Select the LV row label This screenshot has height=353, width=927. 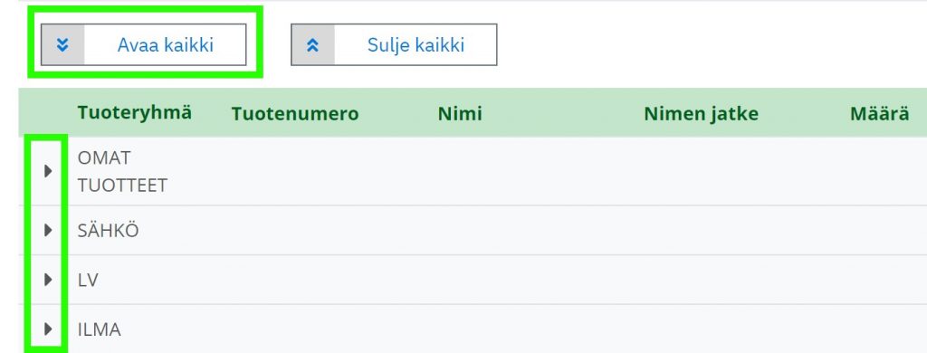[88, 280]
